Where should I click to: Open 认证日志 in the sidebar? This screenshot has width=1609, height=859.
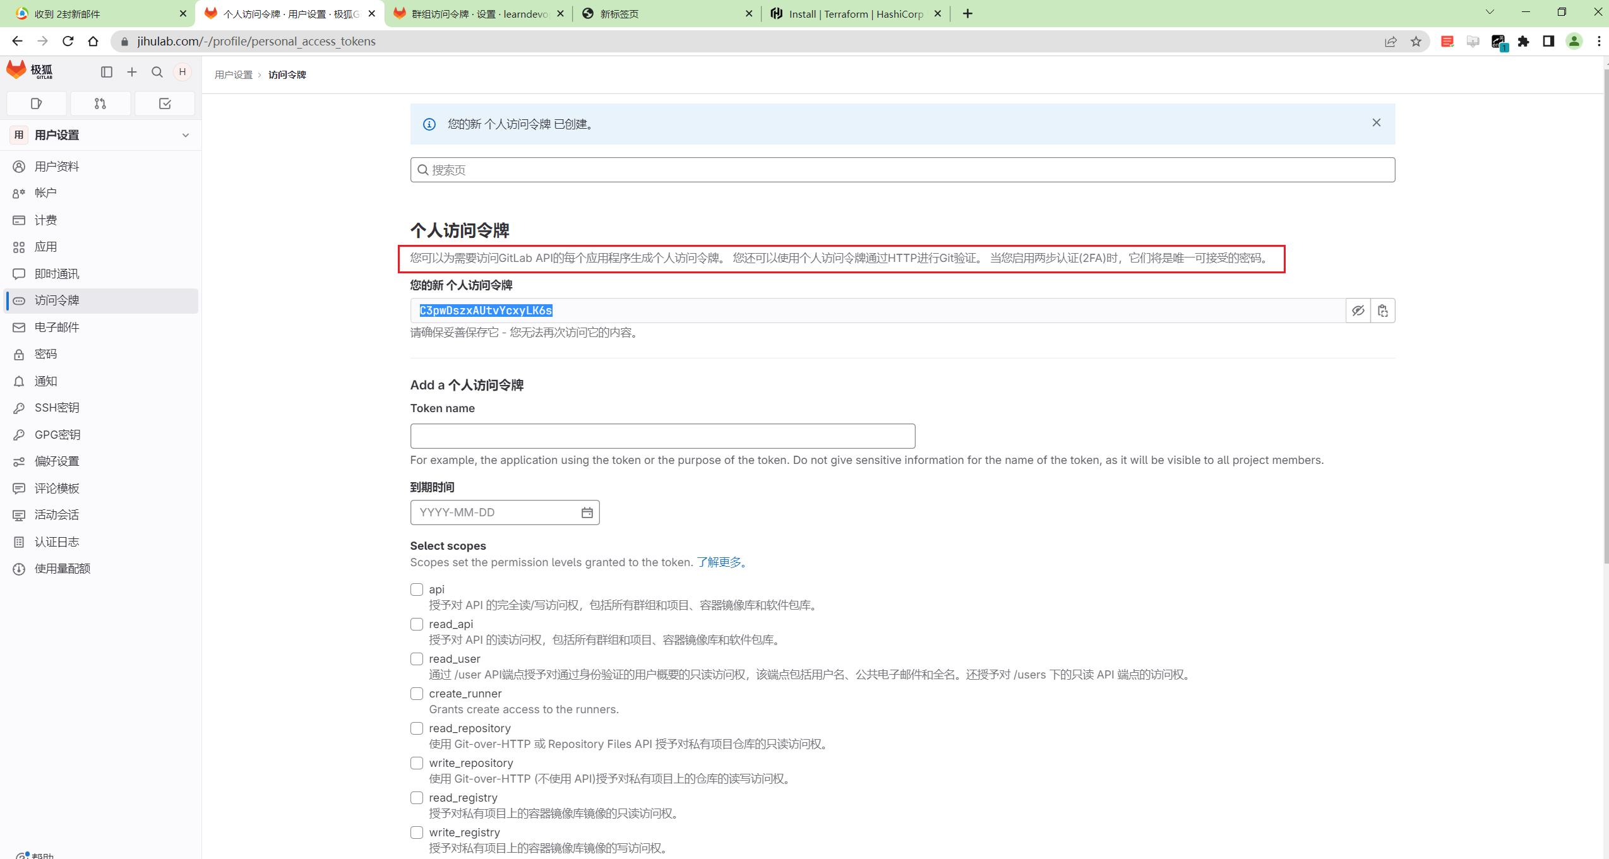[x=101, y=542]
